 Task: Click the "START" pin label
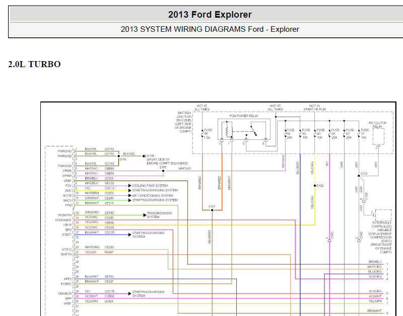(x=67, y=235)
